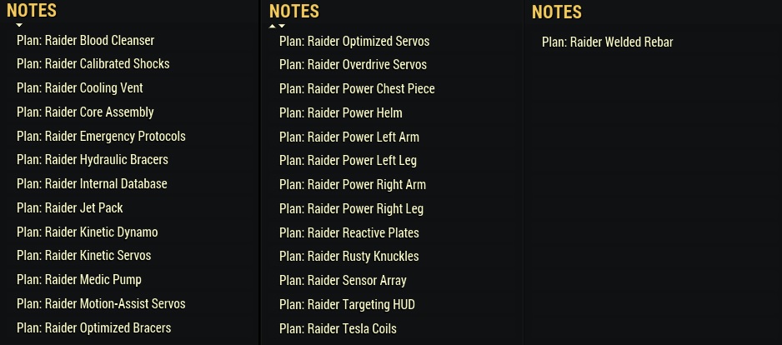
Task: Select Plan: Raider Tesla Coils
Action: tap(338, 328)
